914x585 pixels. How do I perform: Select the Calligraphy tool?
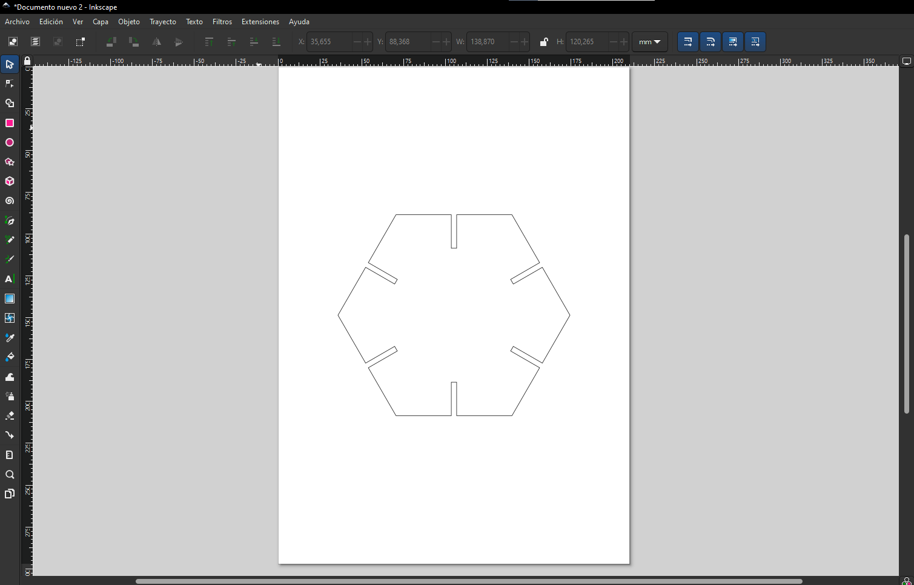coord(10,260)
